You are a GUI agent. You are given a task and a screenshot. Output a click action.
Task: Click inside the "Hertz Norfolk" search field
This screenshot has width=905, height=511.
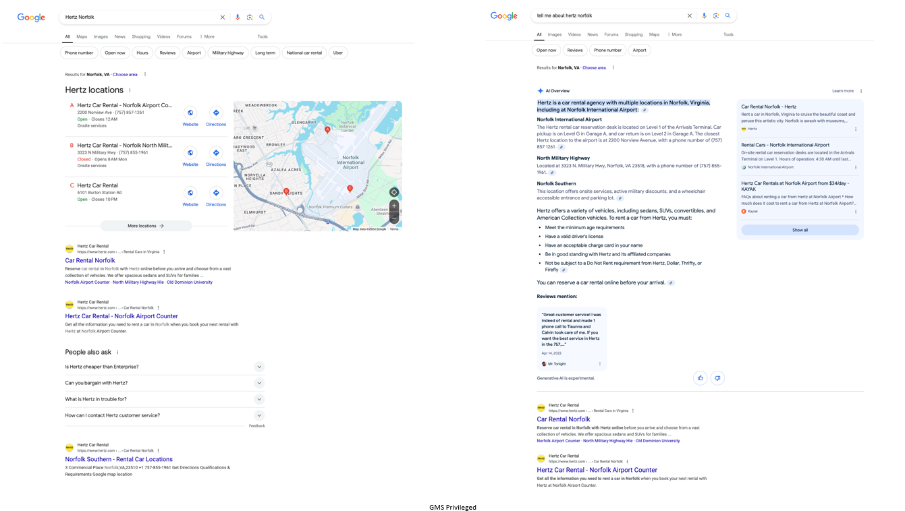[x=138, y=17]
